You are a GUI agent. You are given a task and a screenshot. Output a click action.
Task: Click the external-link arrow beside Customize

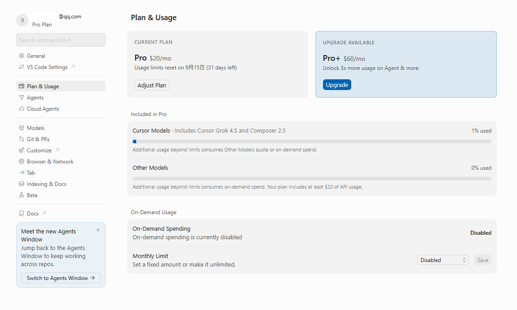[57, 150]
